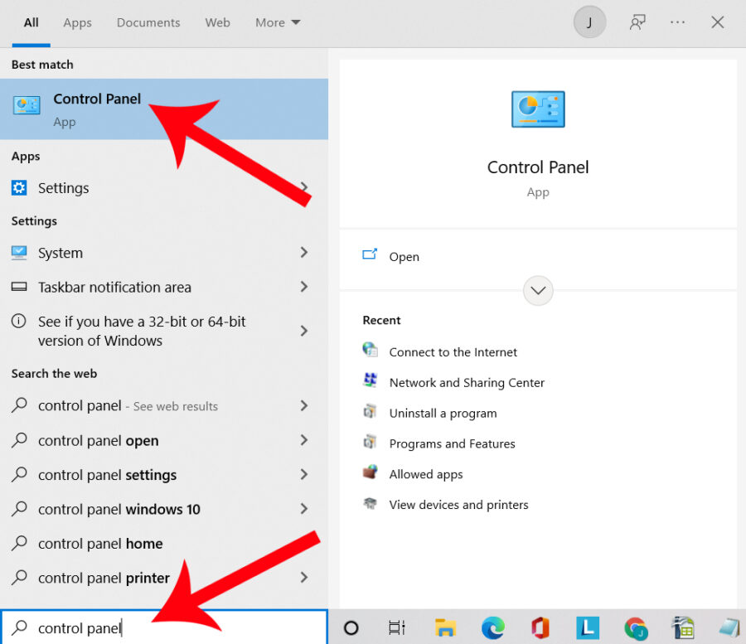Open the blue L app on taskbar

tap(588, 627)
